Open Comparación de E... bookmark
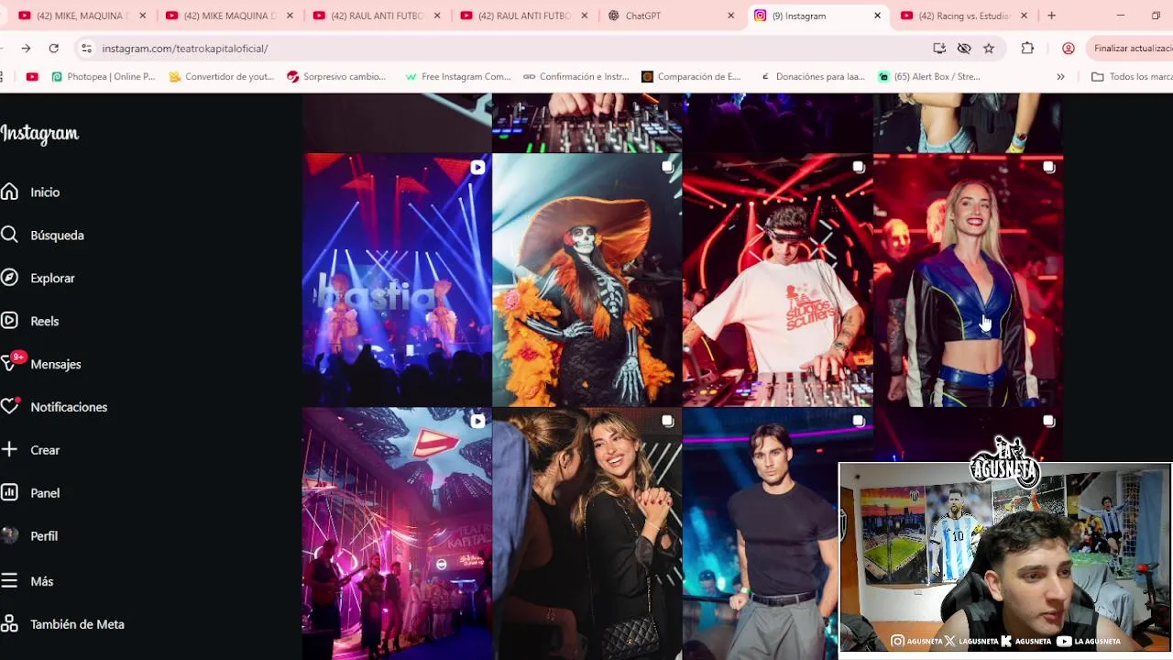The width and height of the screenshot is (1173, 660). [x=692, y=77]
